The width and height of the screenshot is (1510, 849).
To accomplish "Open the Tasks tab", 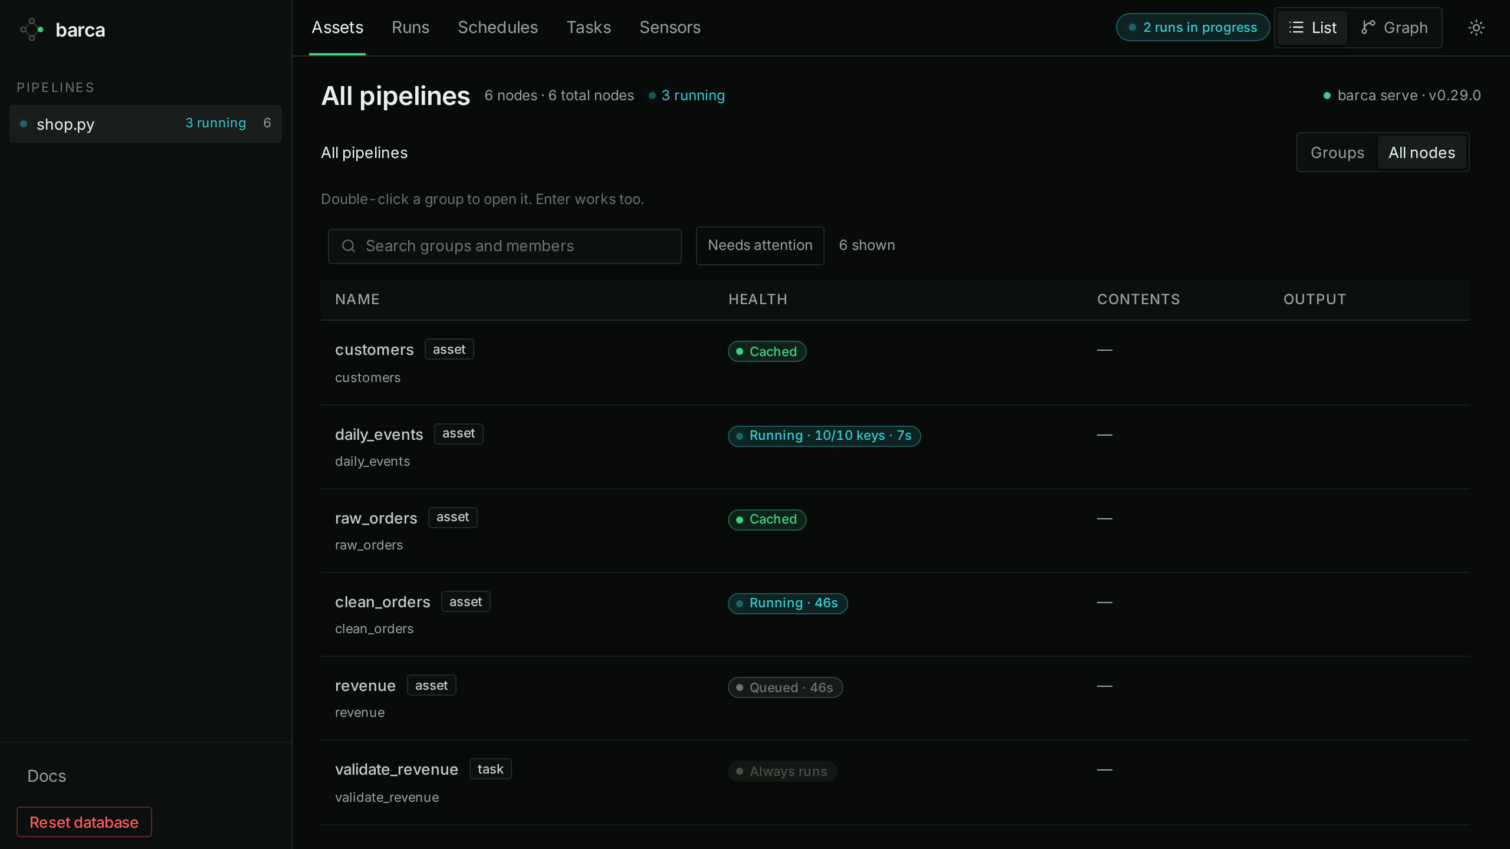I will [589, 28].
